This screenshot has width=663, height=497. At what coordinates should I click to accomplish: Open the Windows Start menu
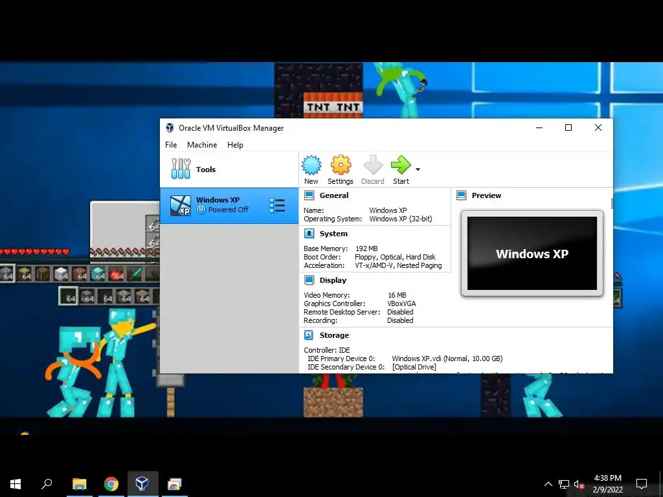pos(16,484)
